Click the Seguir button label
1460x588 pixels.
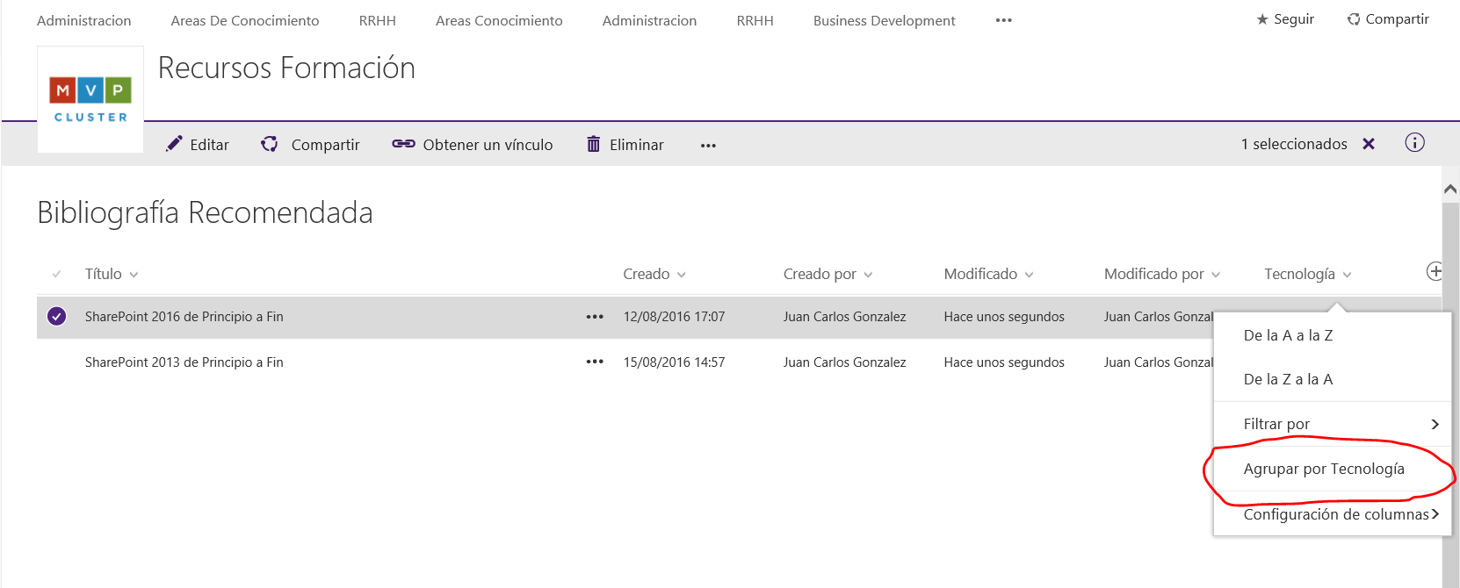click(x=1294, y=19)
